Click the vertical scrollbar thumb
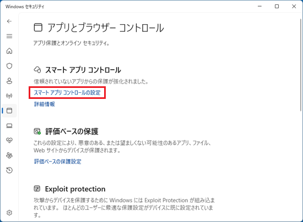 301,65
